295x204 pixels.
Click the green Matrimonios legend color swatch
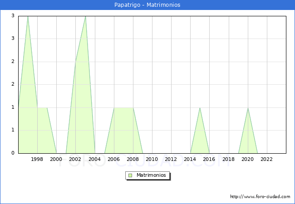(130, 175)
